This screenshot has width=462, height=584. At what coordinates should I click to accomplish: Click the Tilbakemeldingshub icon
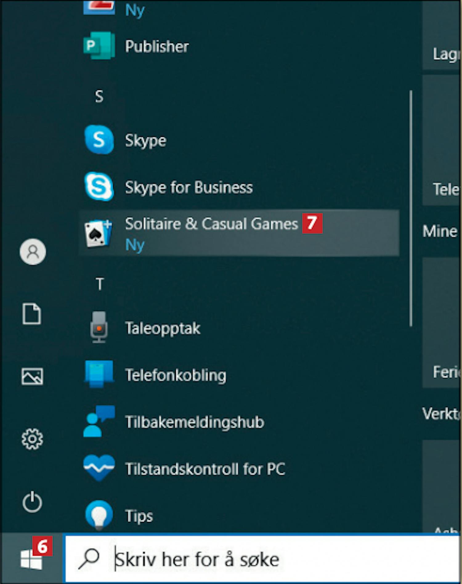tap(99, 421)
